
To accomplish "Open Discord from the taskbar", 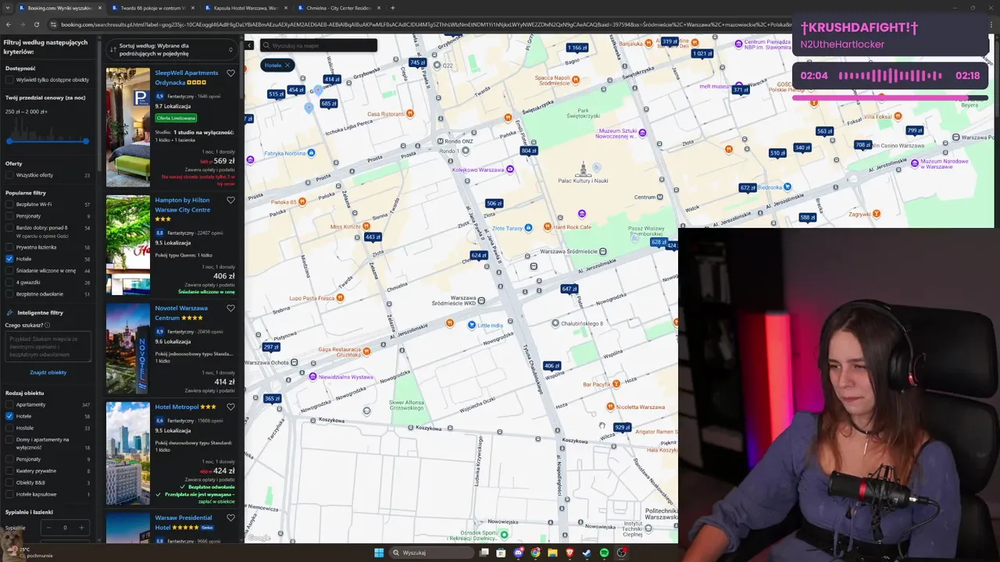I will click(519, 553).
